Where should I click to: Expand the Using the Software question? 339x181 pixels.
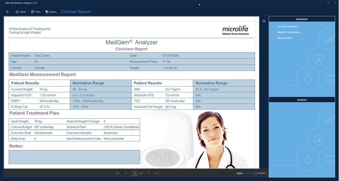(x=287, y=26)
